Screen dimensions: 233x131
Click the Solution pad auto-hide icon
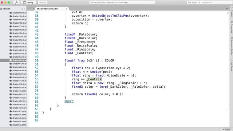tap(22, 9)
